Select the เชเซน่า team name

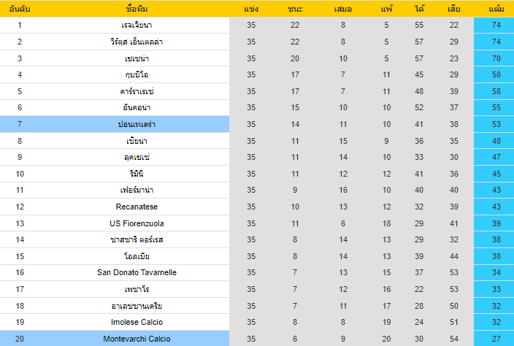coord(137,58)
